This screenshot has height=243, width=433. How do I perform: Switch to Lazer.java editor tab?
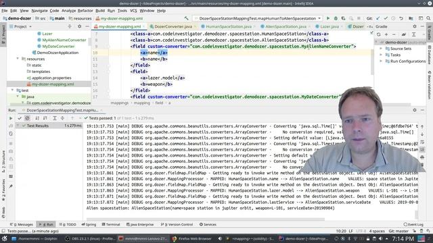[x=329, y=26]
